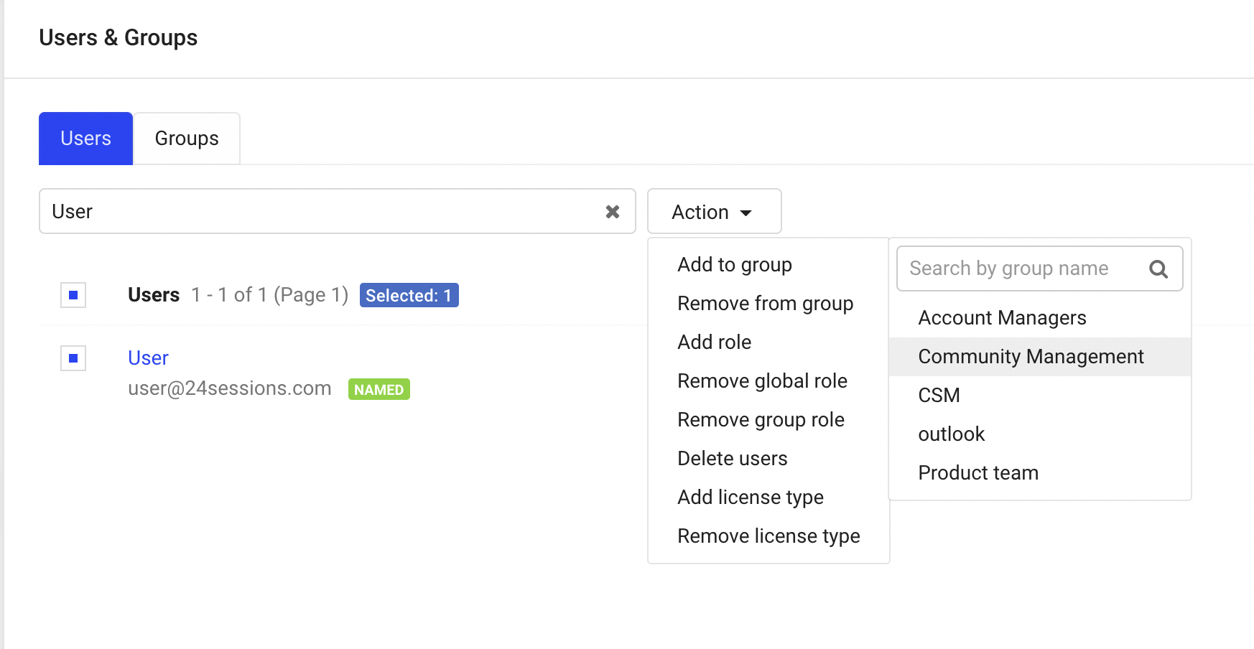Uncheck the checkbox next to User

(x=73, y=358)
